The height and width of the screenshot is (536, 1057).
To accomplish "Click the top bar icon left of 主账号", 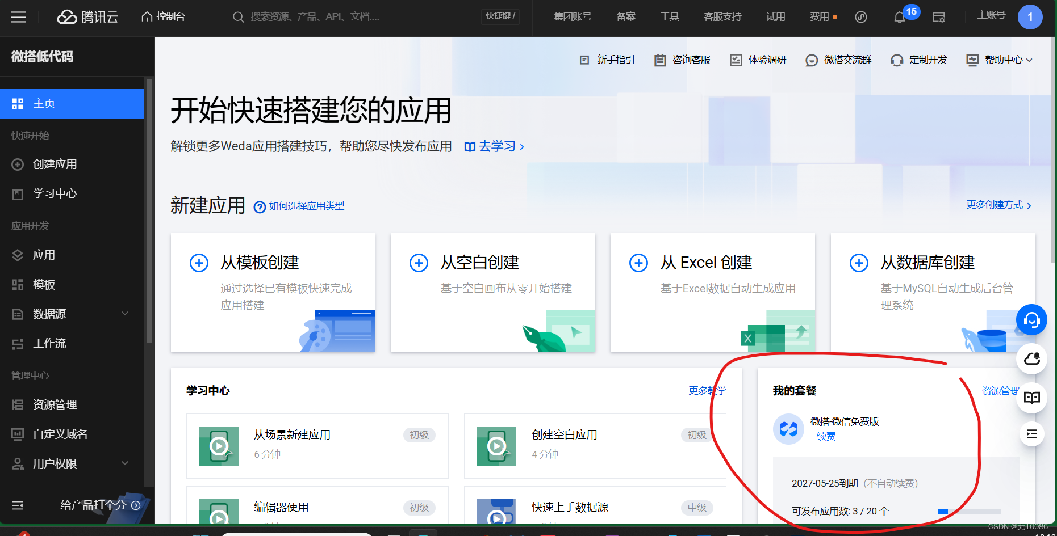I will pos(939,18).
